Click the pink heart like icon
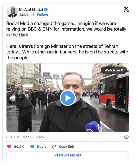This screenshot has height=166, width=137. click(9, 147)
